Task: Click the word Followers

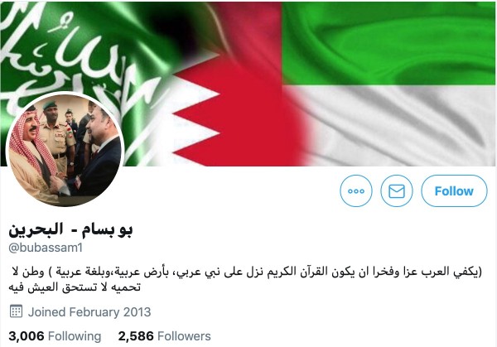Action: click(x=184, y=336)
